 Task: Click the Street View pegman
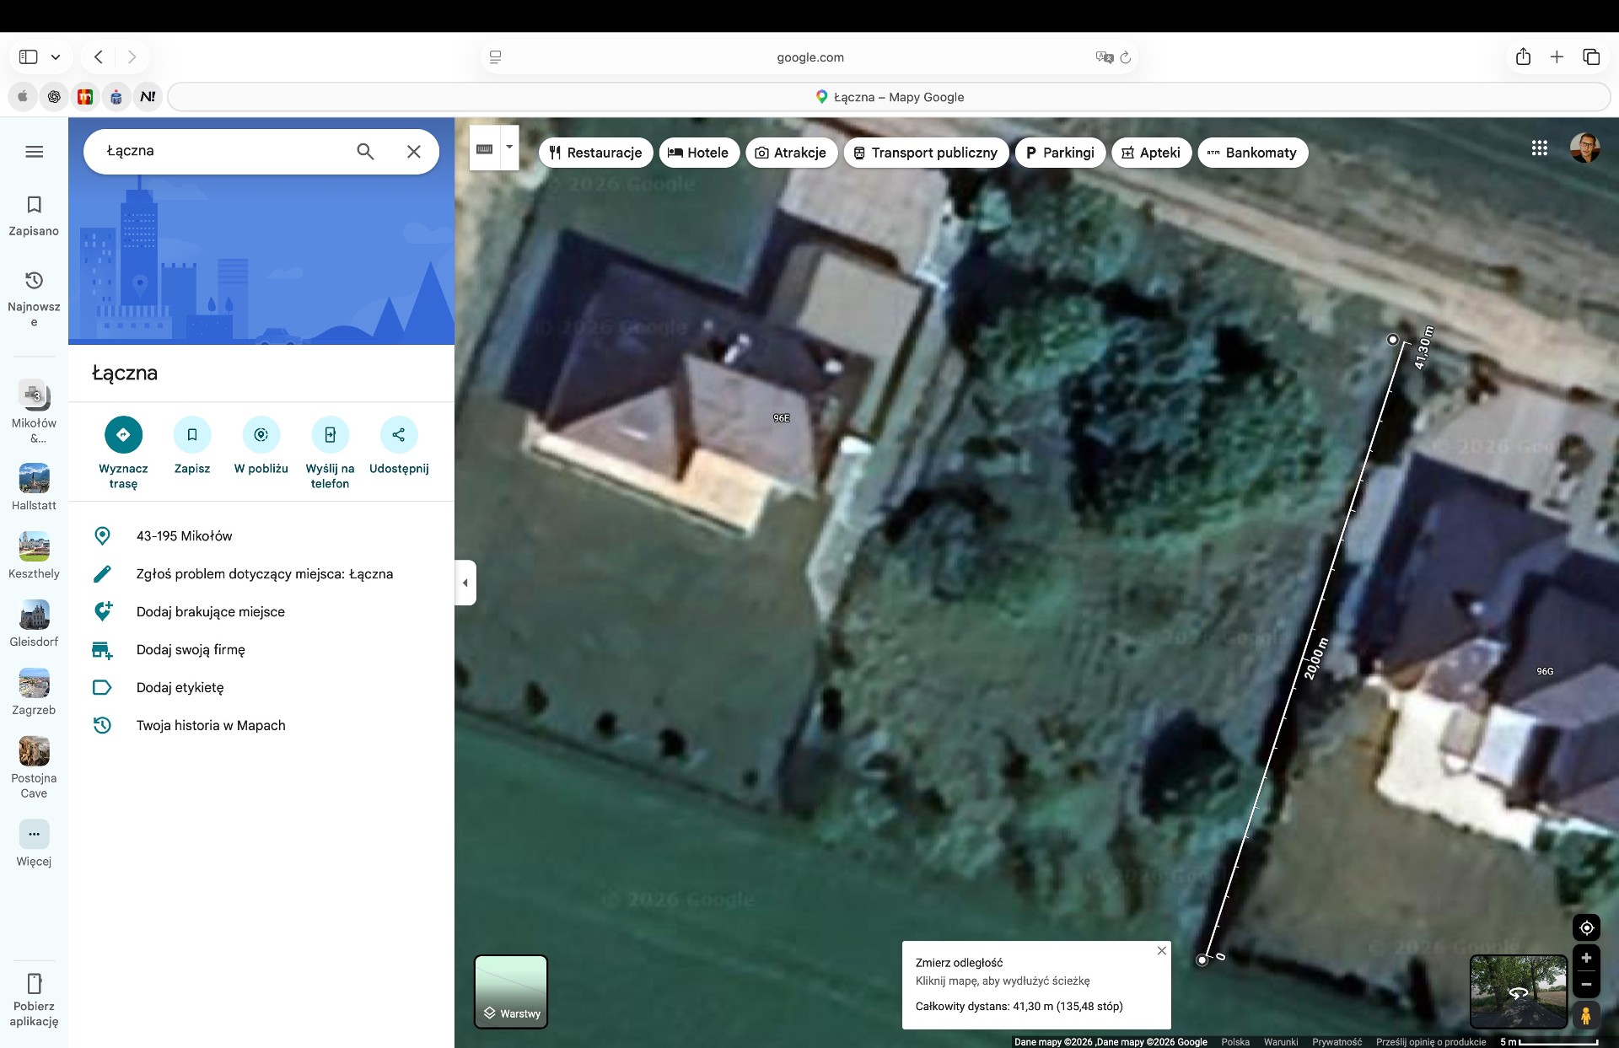[1586, 1015]
